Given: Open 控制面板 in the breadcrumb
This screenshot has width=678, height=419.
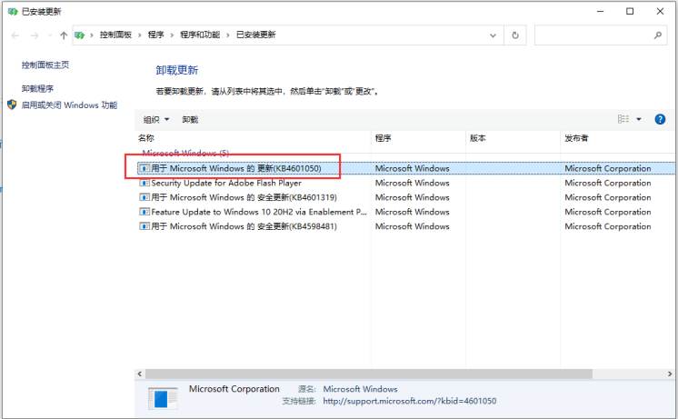Looking at the screenshot, I should coord(115,35).
